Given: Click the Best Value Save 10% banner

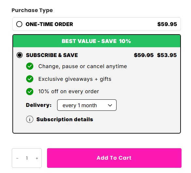Looking at the screenshot, I should pyautogui.click(x=96, y=41).
